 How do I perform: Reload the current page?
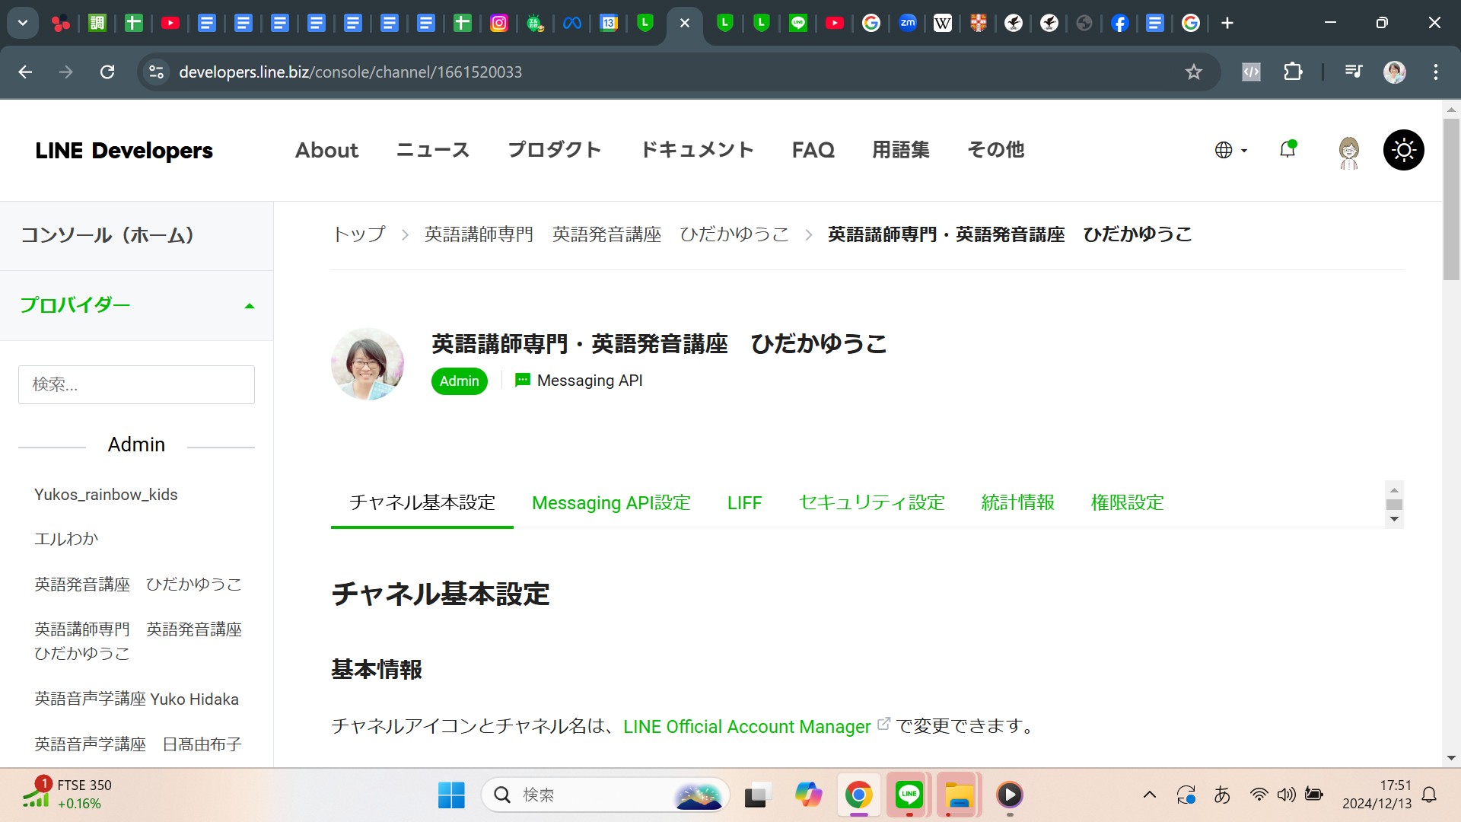(x=107, y=72)
